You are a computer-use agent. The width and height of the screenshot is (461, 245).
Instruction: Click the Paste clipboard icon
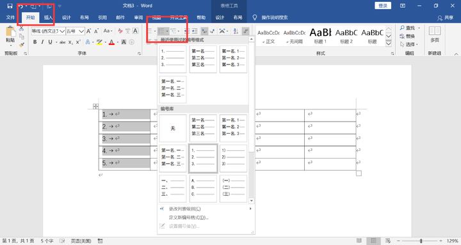click(x=11, y=31)
